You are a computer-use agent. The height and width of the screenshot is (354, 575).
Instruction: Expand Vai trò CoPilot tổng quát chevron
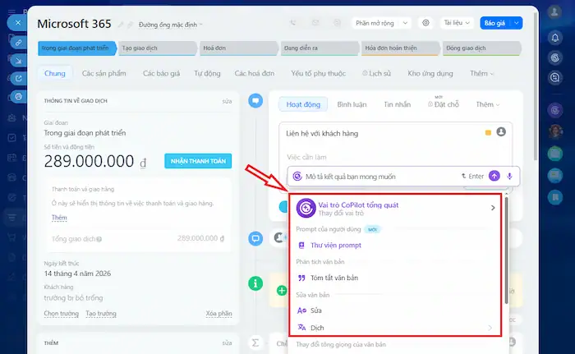point(493,208)
